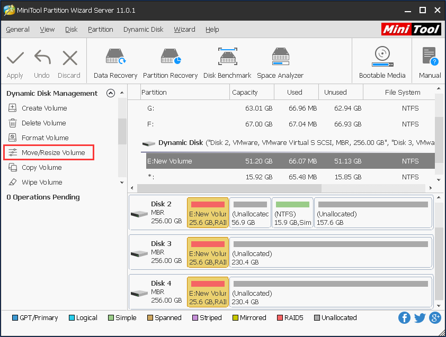Click the Wipe Volume label
The width and height of the screenshot is (446, 337).
click(x=42, y=182)
